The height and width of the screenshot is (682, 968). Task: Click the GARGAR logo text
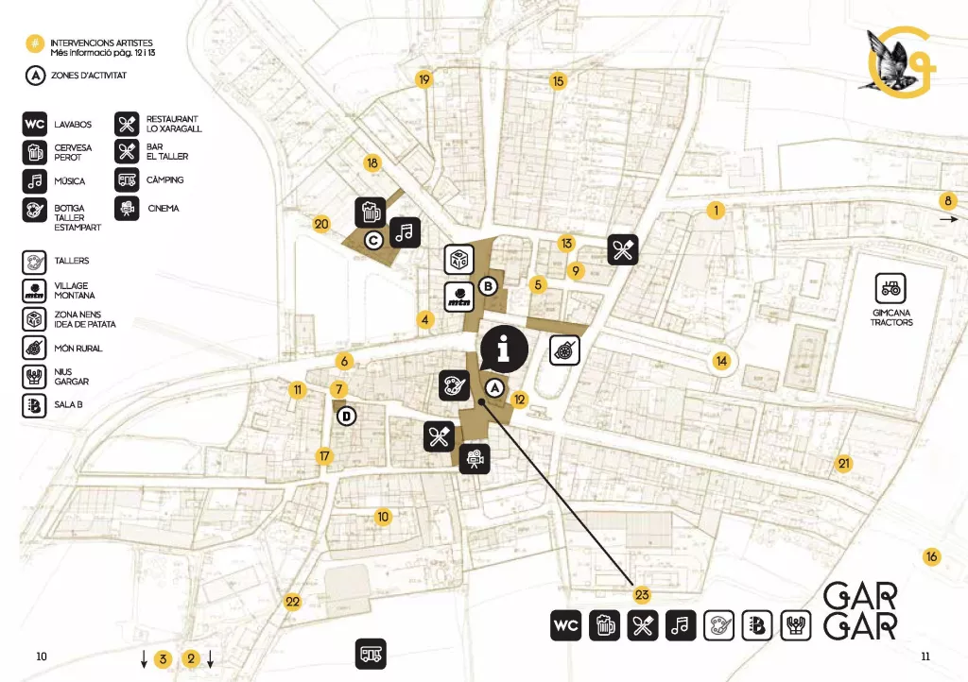point(860,611)
